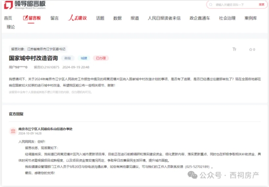This screenshot has width=269, height=187.
Task: Click the 城建 topic tag
Action: [83, 58]
